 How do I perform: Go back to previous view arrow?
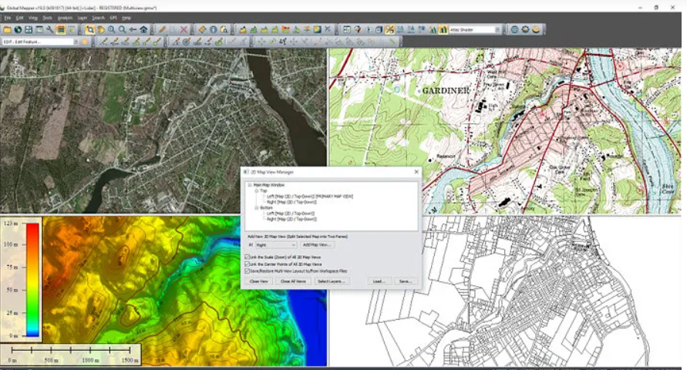[x=133, y=30]
